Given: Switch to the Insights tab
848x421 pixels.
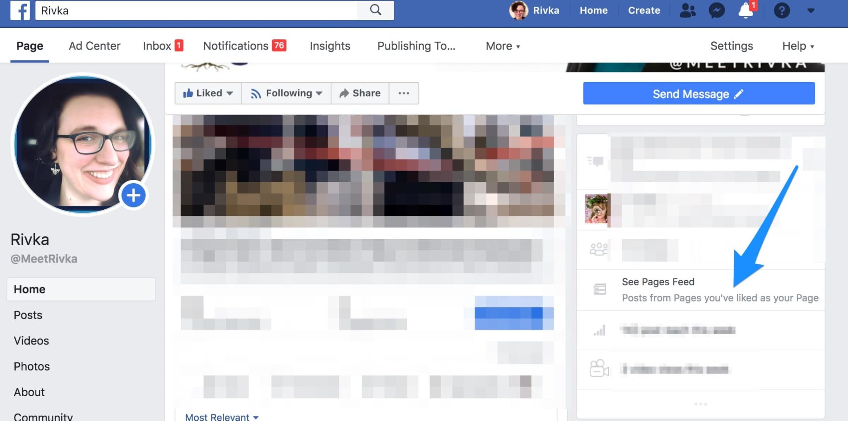Looking at the screenshot, I should (330, 46).
